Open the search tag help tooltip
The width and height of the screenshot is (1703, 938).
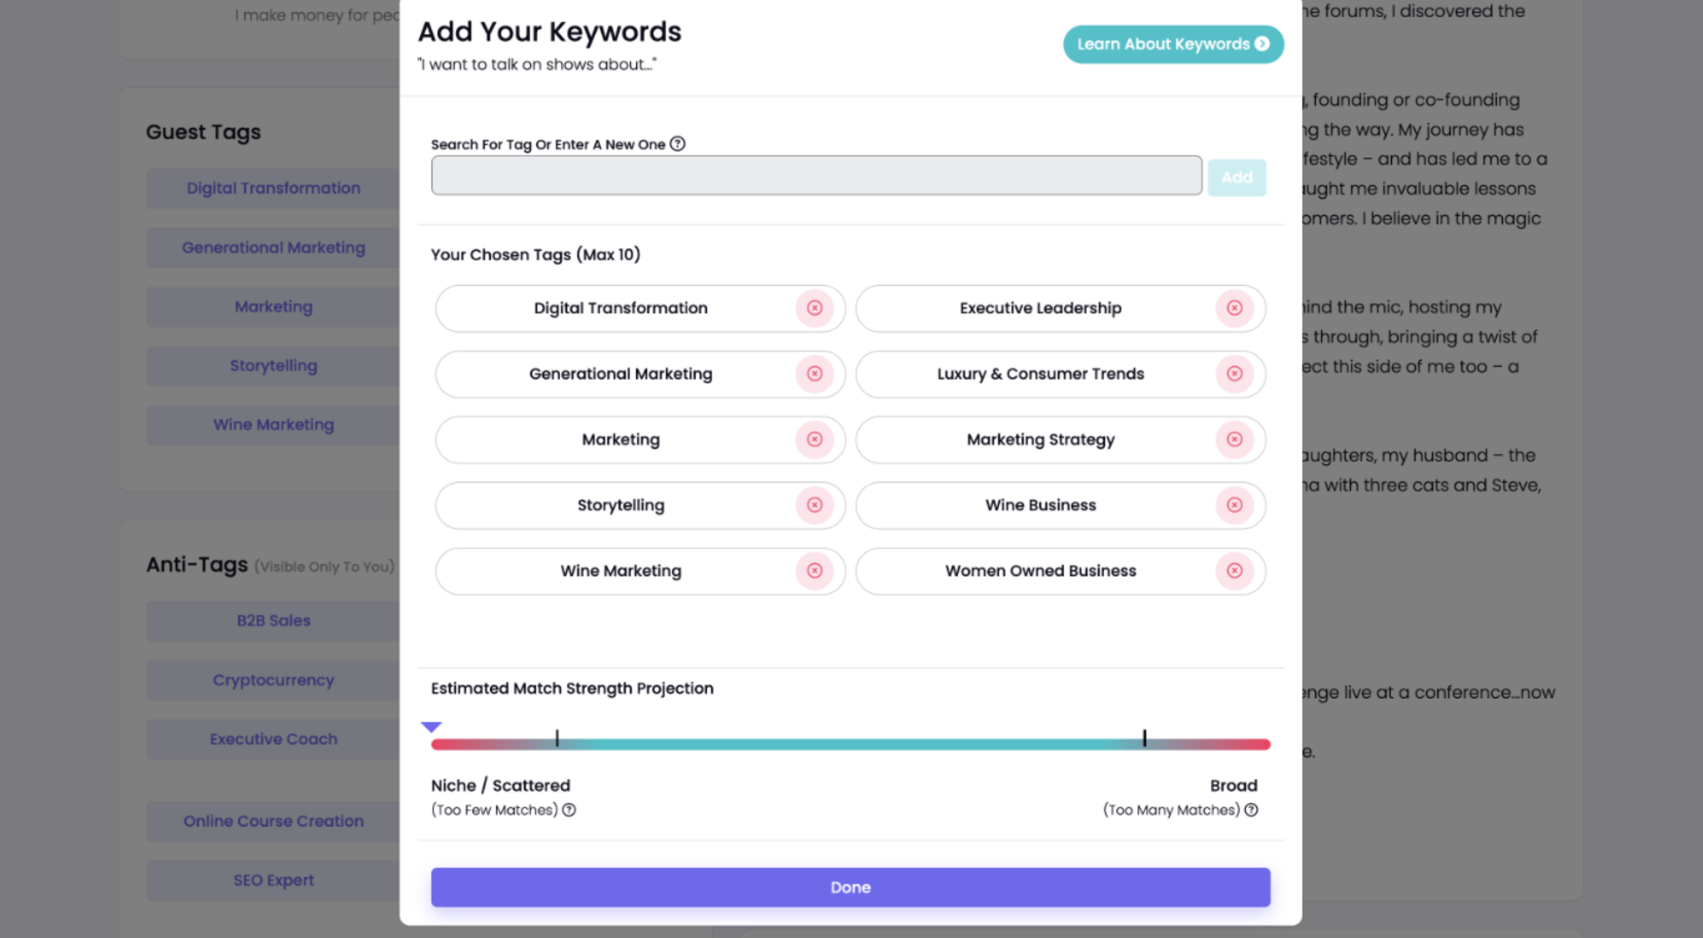[678, 143]
